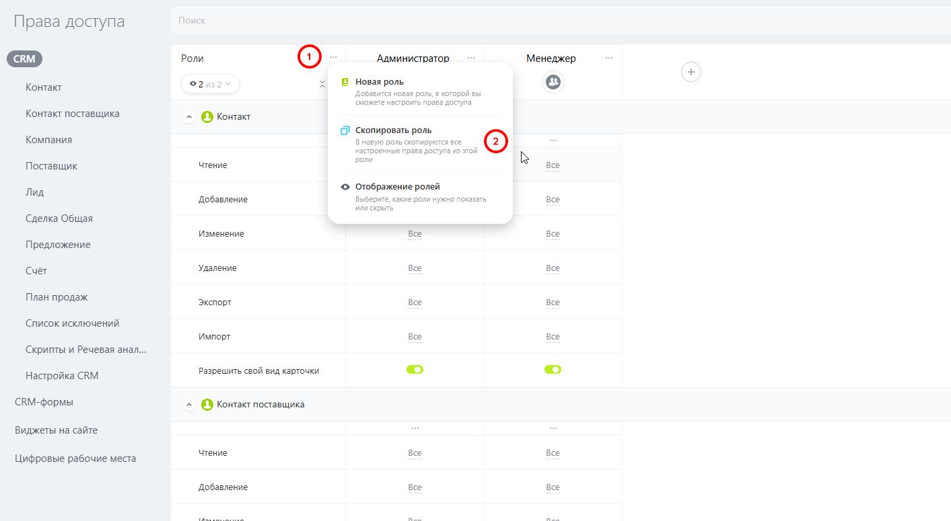Open Администратор column three-dots menu

click(x=471, y=58)
